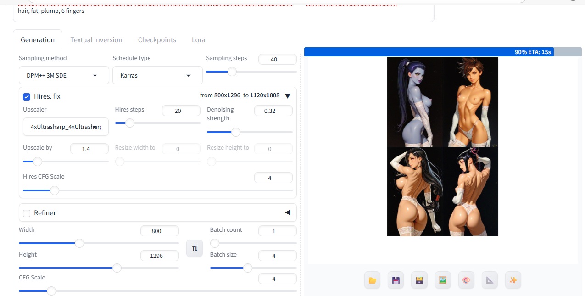This screenshot has width=585, height=296.
Task: Click the Batch count number field
Action: 278,231
